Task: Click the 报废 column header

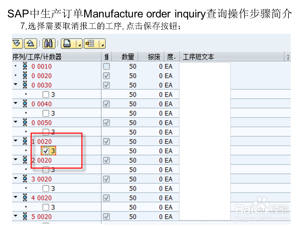Action: pos(151,57)
